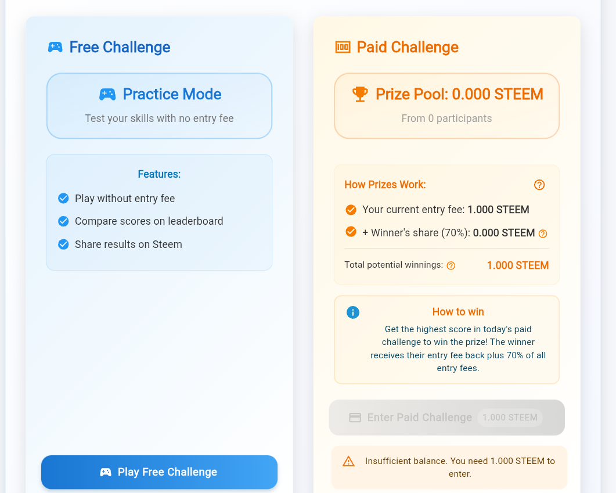The height and width of the screenshot is (493, 616).
Task: Select the Practice Mode banner card
Action: tap(160, 106)
